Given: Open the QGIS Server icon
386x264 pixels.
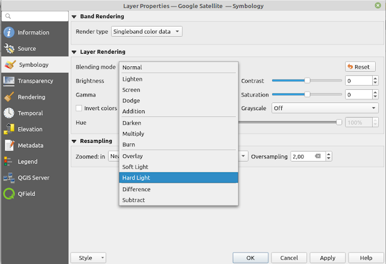Looking at the screenshot, I should 9,178.
